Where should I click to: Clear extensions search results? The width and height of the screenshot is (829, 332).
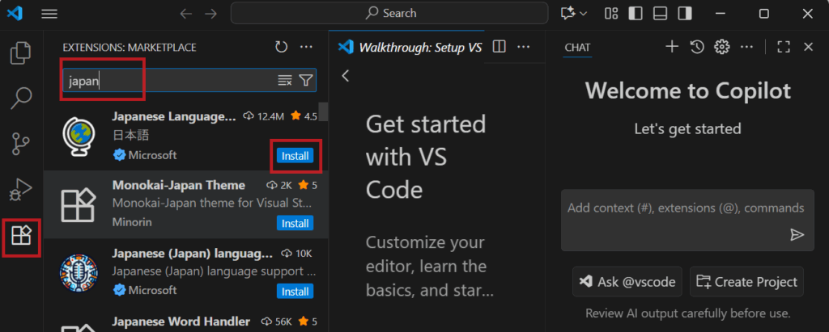coord(284,80)
